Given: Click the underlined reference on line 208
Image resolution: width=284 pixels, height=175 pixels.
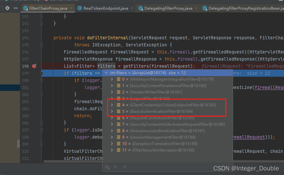Looking at the screenshot, I should (249, 137).
